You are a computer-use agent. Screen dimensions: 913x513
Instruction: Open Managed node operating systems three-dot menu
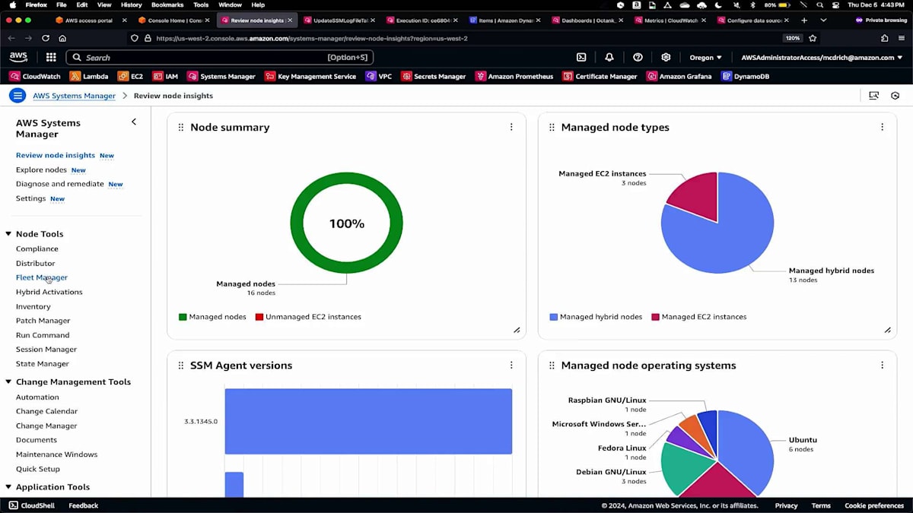pyautogui.click(x=882, y=365)
